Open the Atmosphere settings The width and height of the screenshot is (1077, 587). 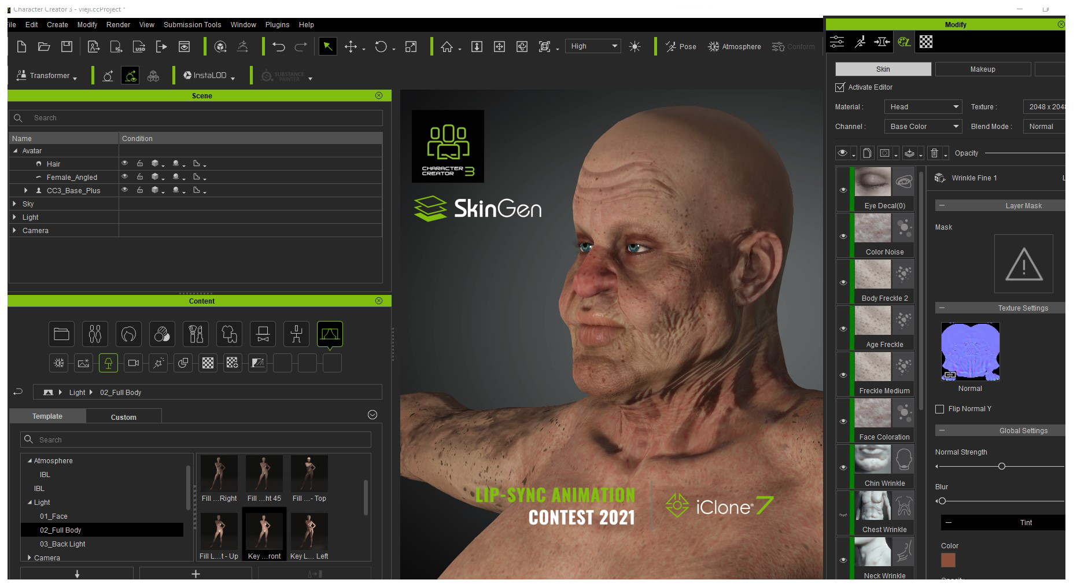[x=734, y=47]
